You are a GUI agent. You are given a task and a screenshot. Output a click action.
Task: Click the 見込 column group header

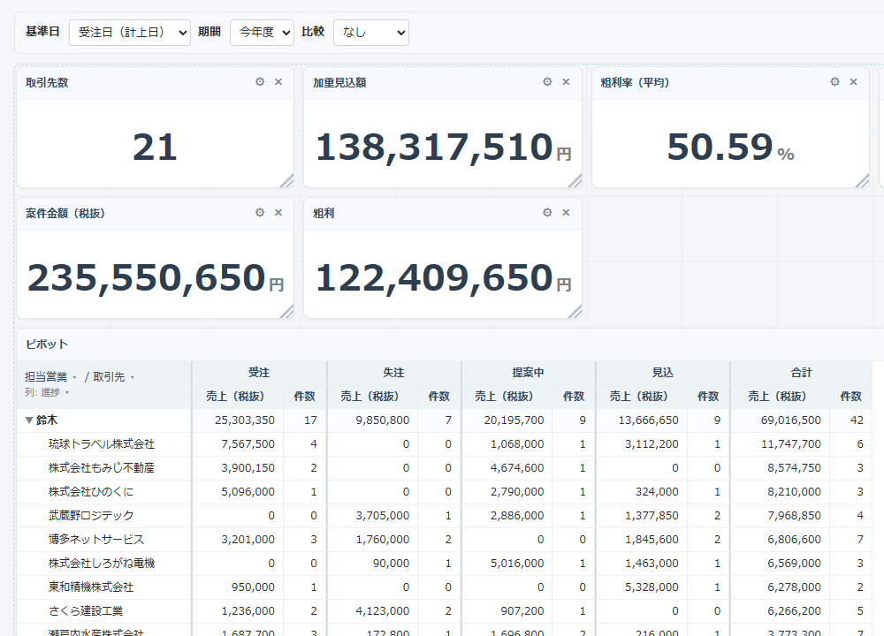pos(663,373)
